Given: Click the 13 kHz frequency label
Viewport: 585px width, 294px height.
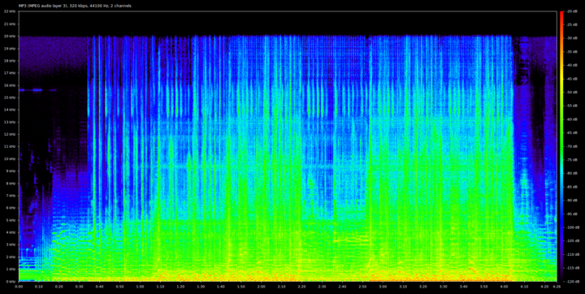Looking at the screenshot, I should (x=9, y=122).
